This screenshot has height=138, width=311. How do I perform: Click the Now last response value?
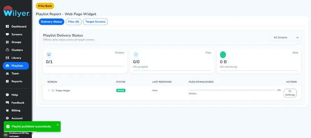[155, 90]
